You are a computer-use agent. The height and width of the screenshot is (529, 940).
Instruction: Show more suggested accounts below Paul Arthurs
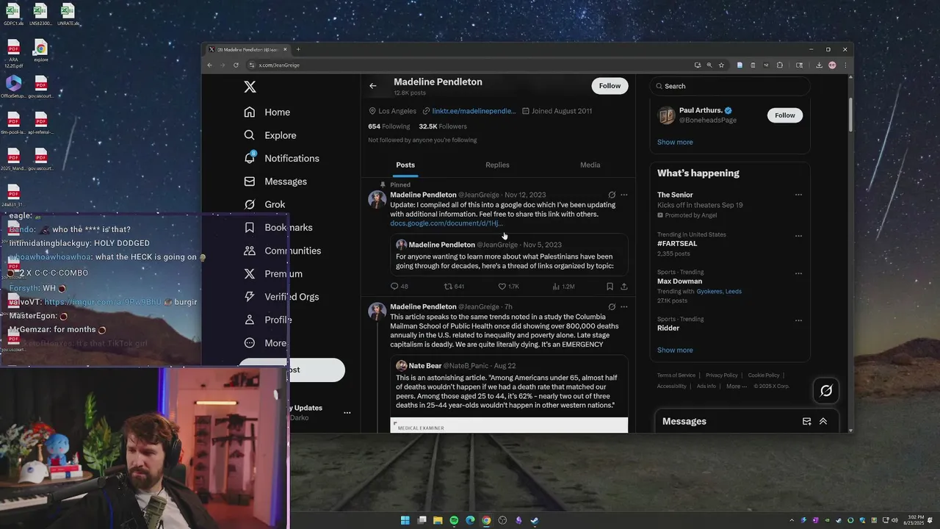pyautogui.click(x=675, y=142)
